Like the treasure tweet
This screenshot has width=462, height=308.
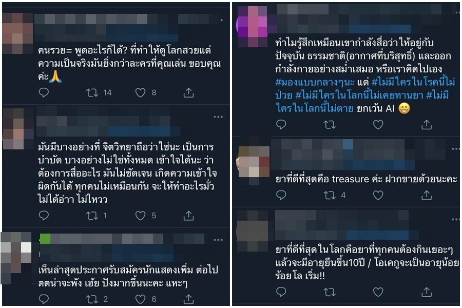coord(378,195)
